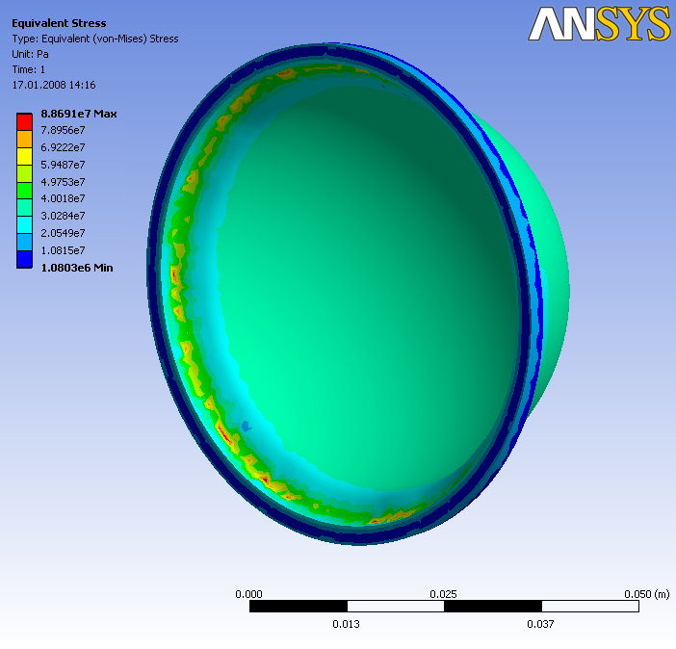Click the '3.0284e7' legend value
This screenshot has height=649, width=676.
pyautogui.click(x=63, y=216)
